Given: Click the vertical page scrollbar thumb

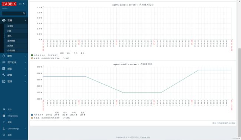Looking at the screenshot, I should (240, 92).
